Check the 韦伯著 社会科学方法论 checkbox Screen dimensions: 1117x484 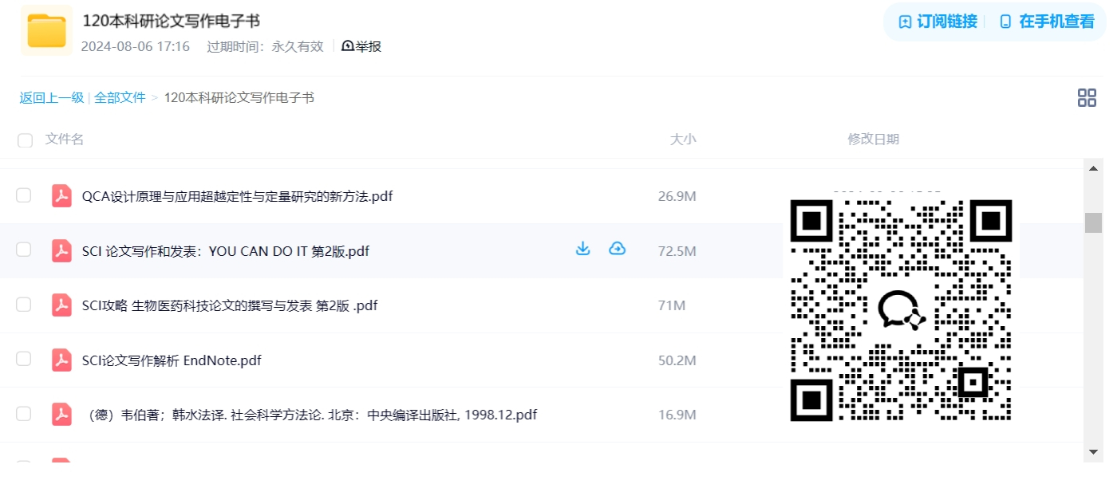tap(24, 414)
